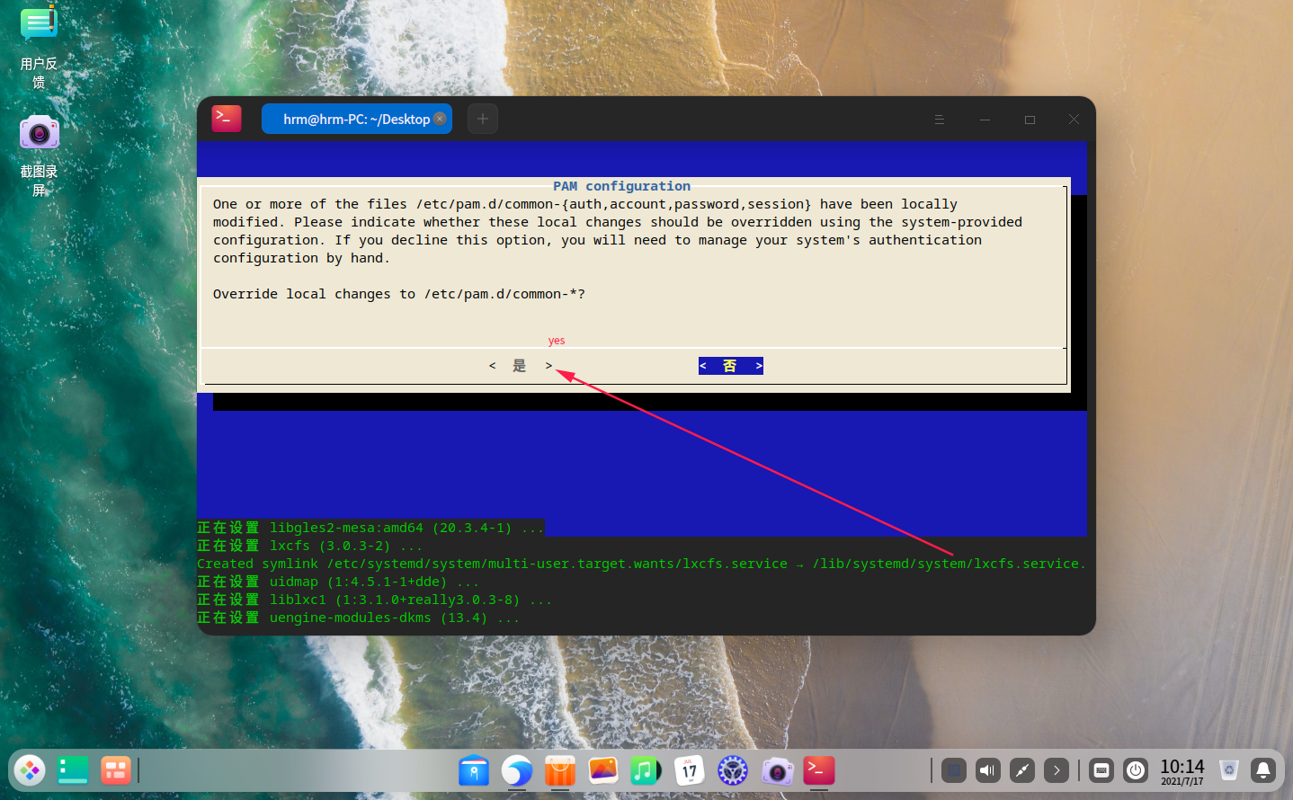Minimize the terminal window
Image resolution: width=1293 pixels, height=800 pixels.
click(x=985, y=120)
